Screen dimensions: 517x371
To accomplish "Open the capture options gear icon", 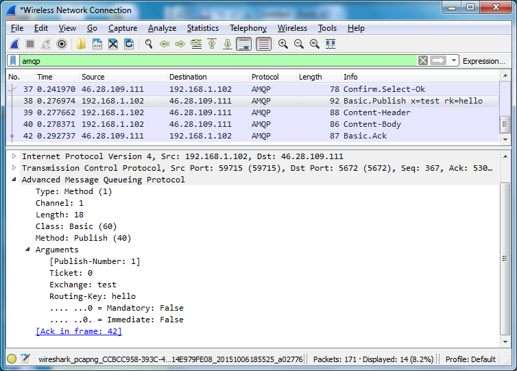I will [x=62, y=44].
